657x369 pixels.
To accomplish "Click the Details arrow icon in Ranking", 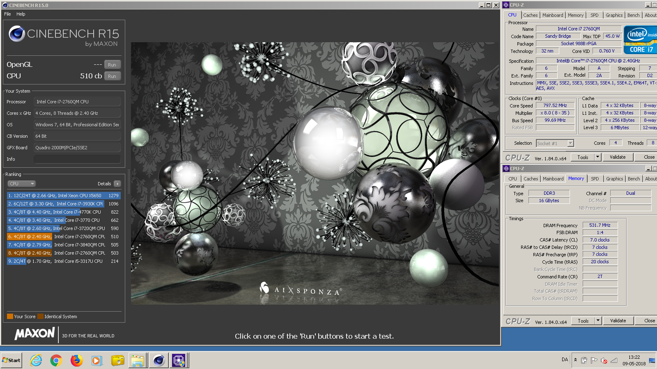I will tap(117, 184).
